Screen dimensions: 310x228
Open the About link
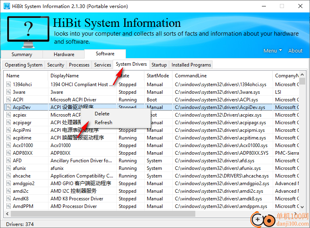[x=295, y=51]
